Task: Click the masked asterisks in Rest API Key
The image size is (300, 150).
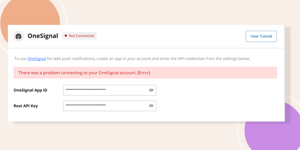Action: (x=86, y=106)
